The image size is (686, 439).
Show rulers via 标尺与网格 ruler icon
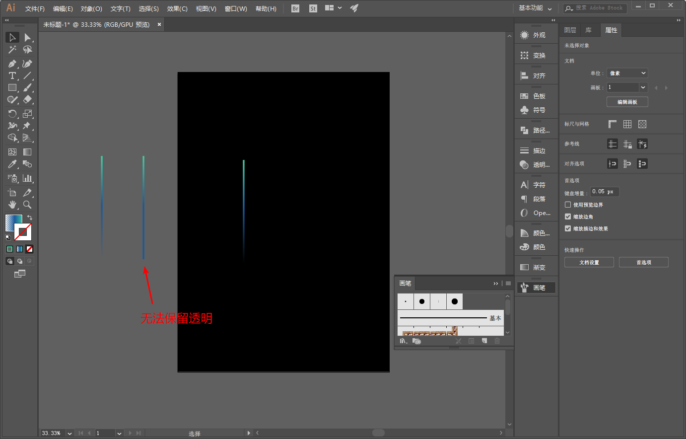pyautogui.click(x=613, y=124)
